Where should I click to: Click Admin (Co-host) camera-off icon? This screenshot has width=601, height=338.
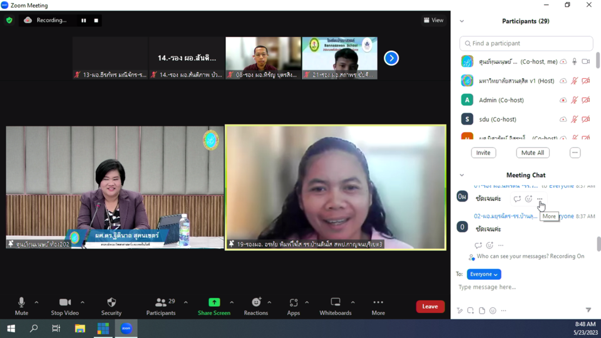click(x=586, y=100)
